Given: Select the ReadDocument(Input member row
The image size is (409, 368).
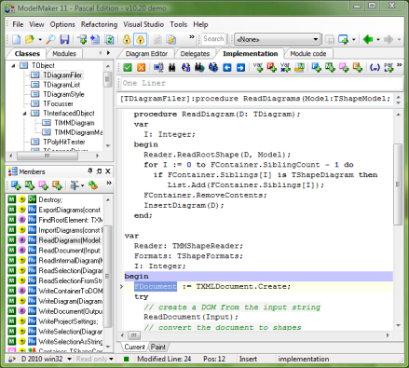Looking at the screenshot, I should 55,251.
